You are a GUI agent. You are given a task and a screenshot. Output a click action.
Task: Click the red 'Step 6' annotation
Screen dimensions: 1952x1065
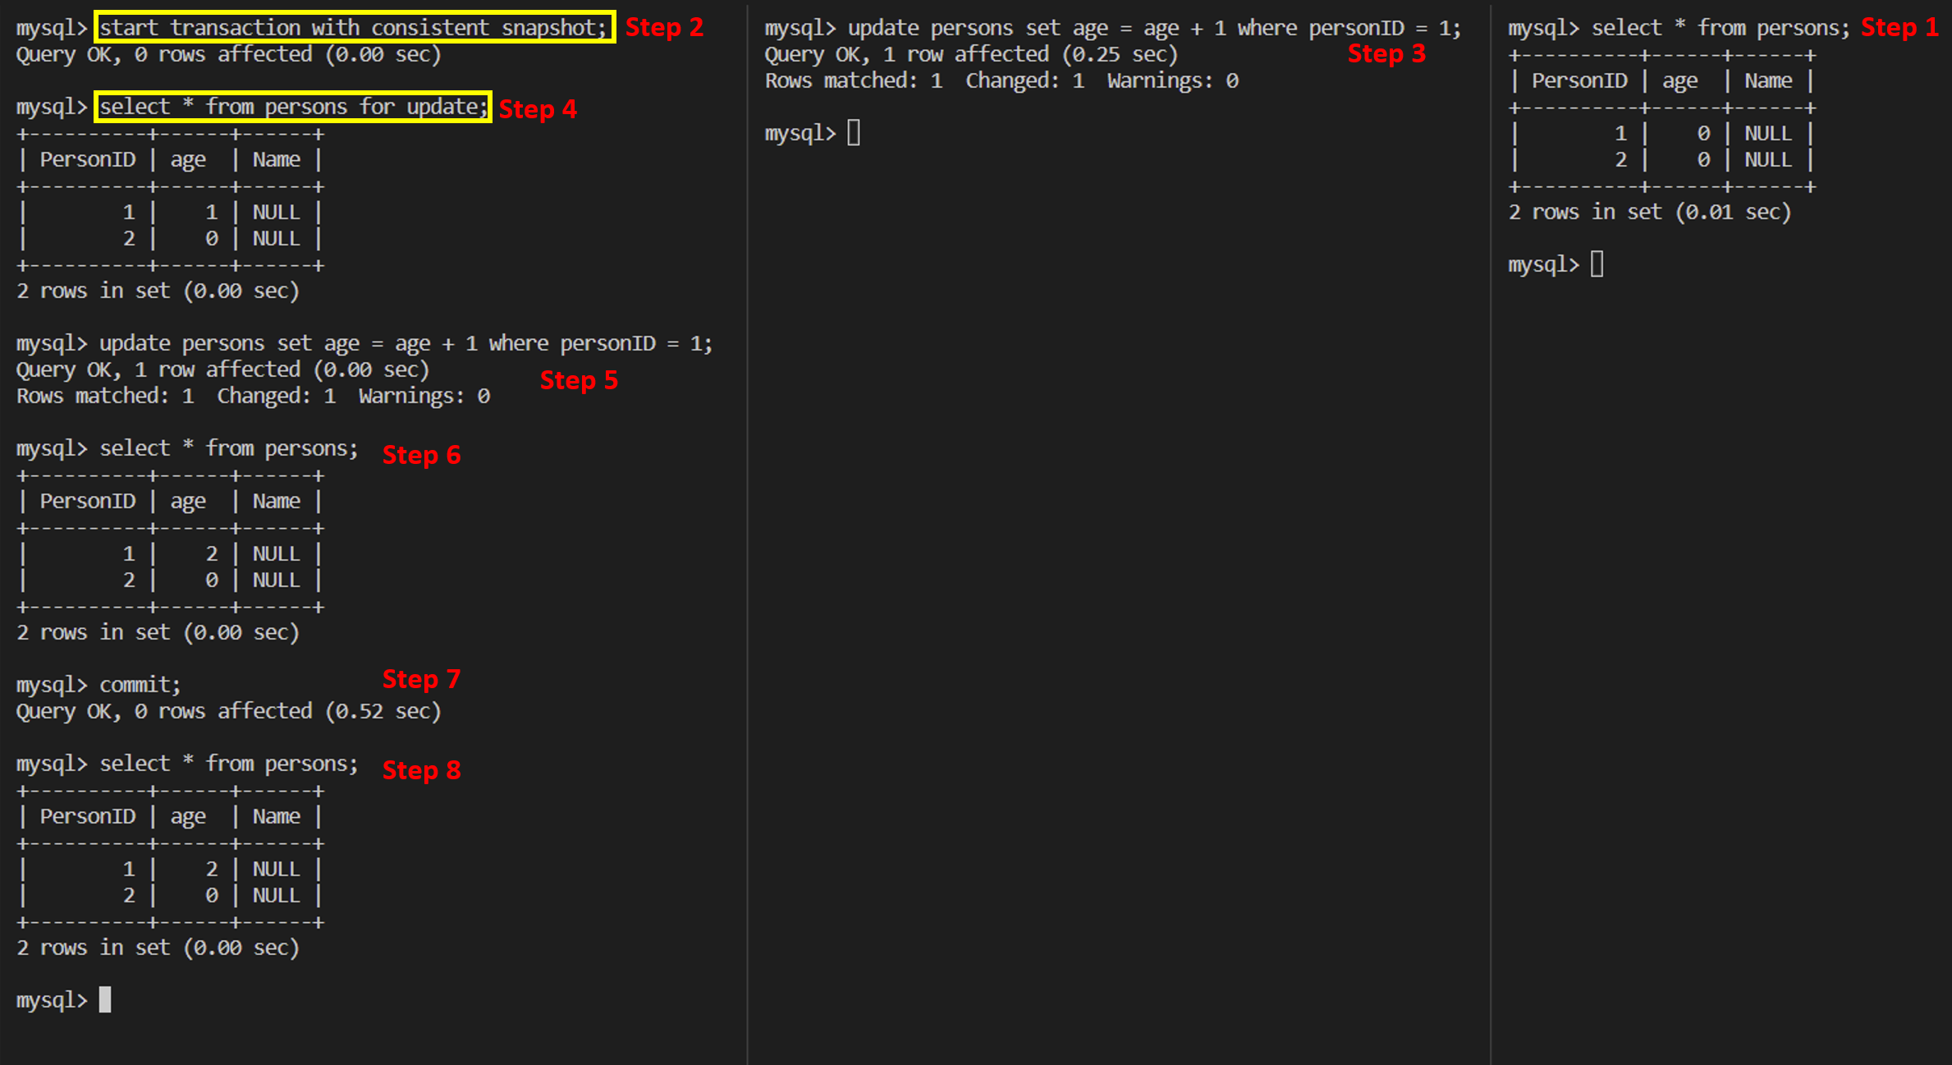coord(421,455)
